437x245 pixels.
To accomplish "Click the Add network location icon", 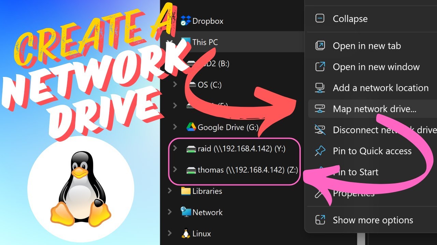I will pyautogui.click(x=320, y=88).
